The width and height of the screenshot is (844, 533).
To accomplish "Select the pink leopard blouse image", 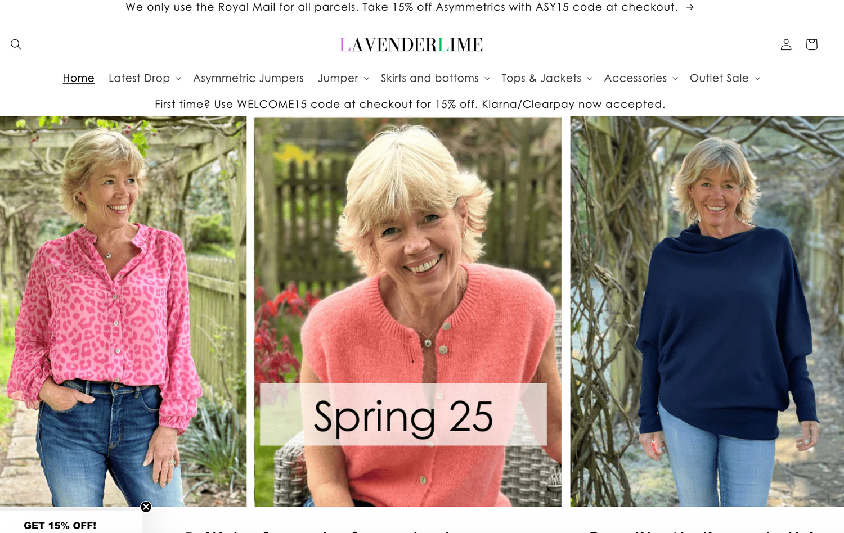I will click(x=123, y=311).
